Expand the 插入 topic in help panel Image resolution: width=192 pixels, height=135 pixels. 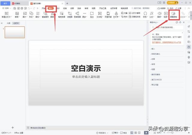pyautogui.click(x=153, y=49)
